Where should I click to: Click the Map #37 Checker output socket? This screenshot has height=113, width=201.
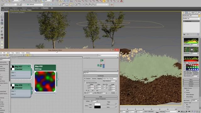click(32, 72)
